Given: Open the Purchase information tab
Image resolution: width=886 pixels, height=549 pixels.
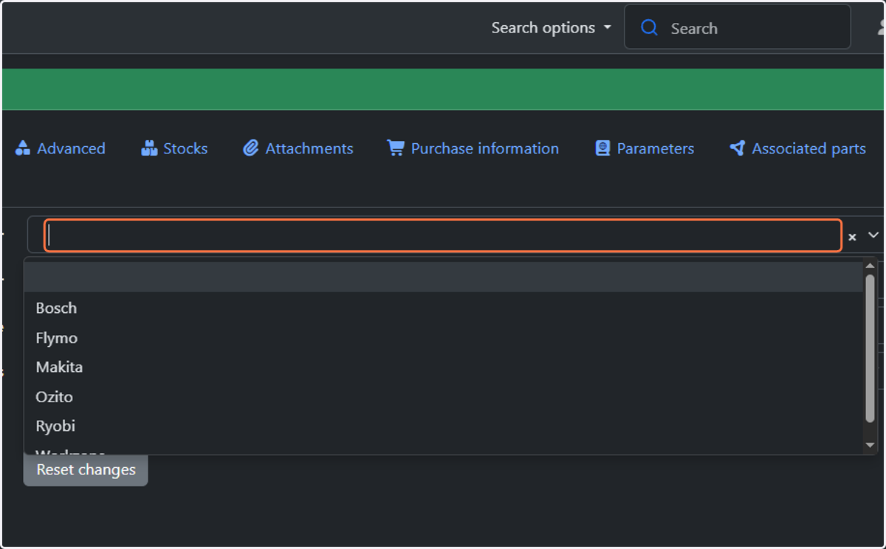Looking at the screenshot, I should tap(473, 148).
